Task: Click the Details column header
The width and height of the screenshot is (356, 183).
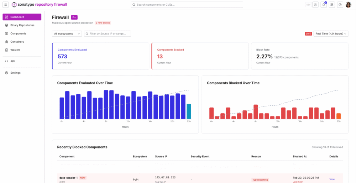Action: pos(334,156)
